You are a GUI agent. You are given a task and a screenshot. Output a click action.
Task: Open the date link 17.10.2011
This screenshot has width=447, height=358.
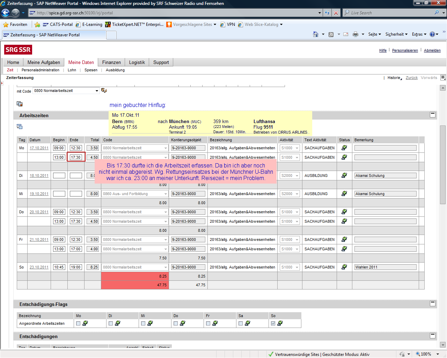tap(39, 148)
